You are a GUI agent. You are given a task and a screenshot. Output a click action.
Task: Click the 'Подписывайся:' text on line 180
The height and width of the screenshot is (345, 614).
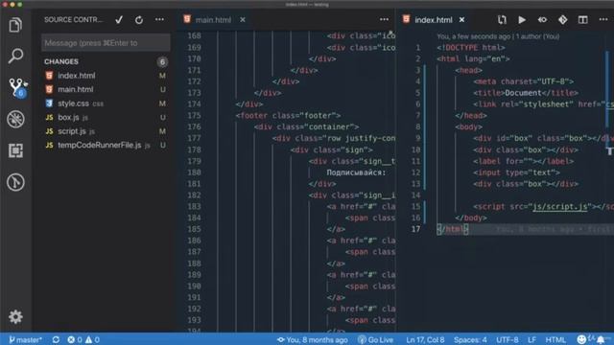[356, 172]
